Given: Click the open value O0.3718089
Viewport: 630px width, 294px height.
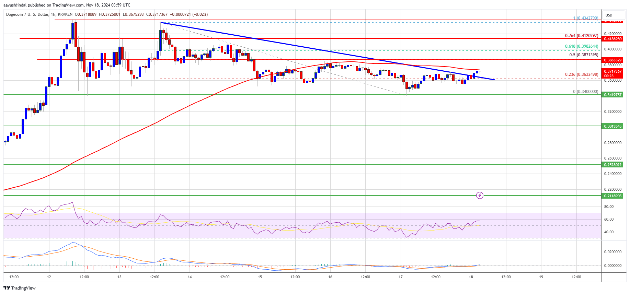Looking at the screenshot, I should click(x=85, y=14).
